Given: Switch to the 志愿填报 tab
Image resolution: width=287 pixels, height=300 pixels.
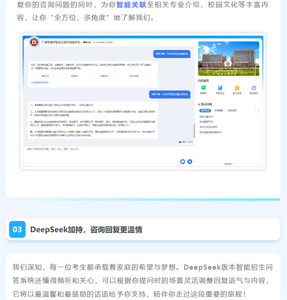Looking at the screenshot, I should click(x=219, y=111).
